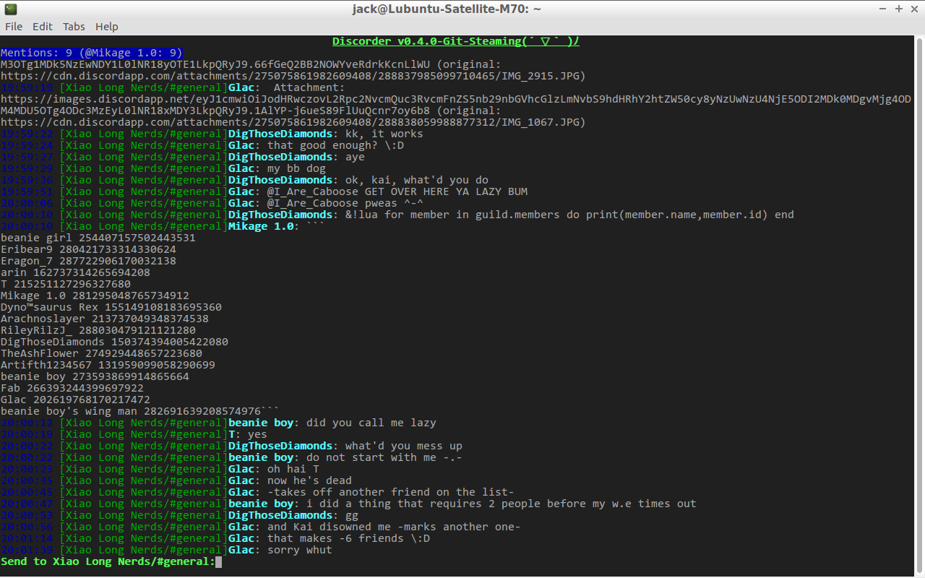The width and height of the screenshot is (925, 578).
Task: Click list row "Eragon_7 287722906170032138"
Action: (x=88, y=261)
